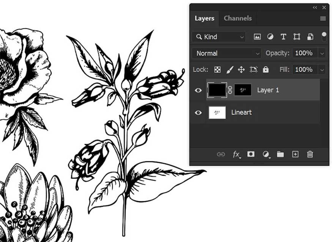Select the Layers tab
The image size is (332, 242).
(x=205, y=19)
